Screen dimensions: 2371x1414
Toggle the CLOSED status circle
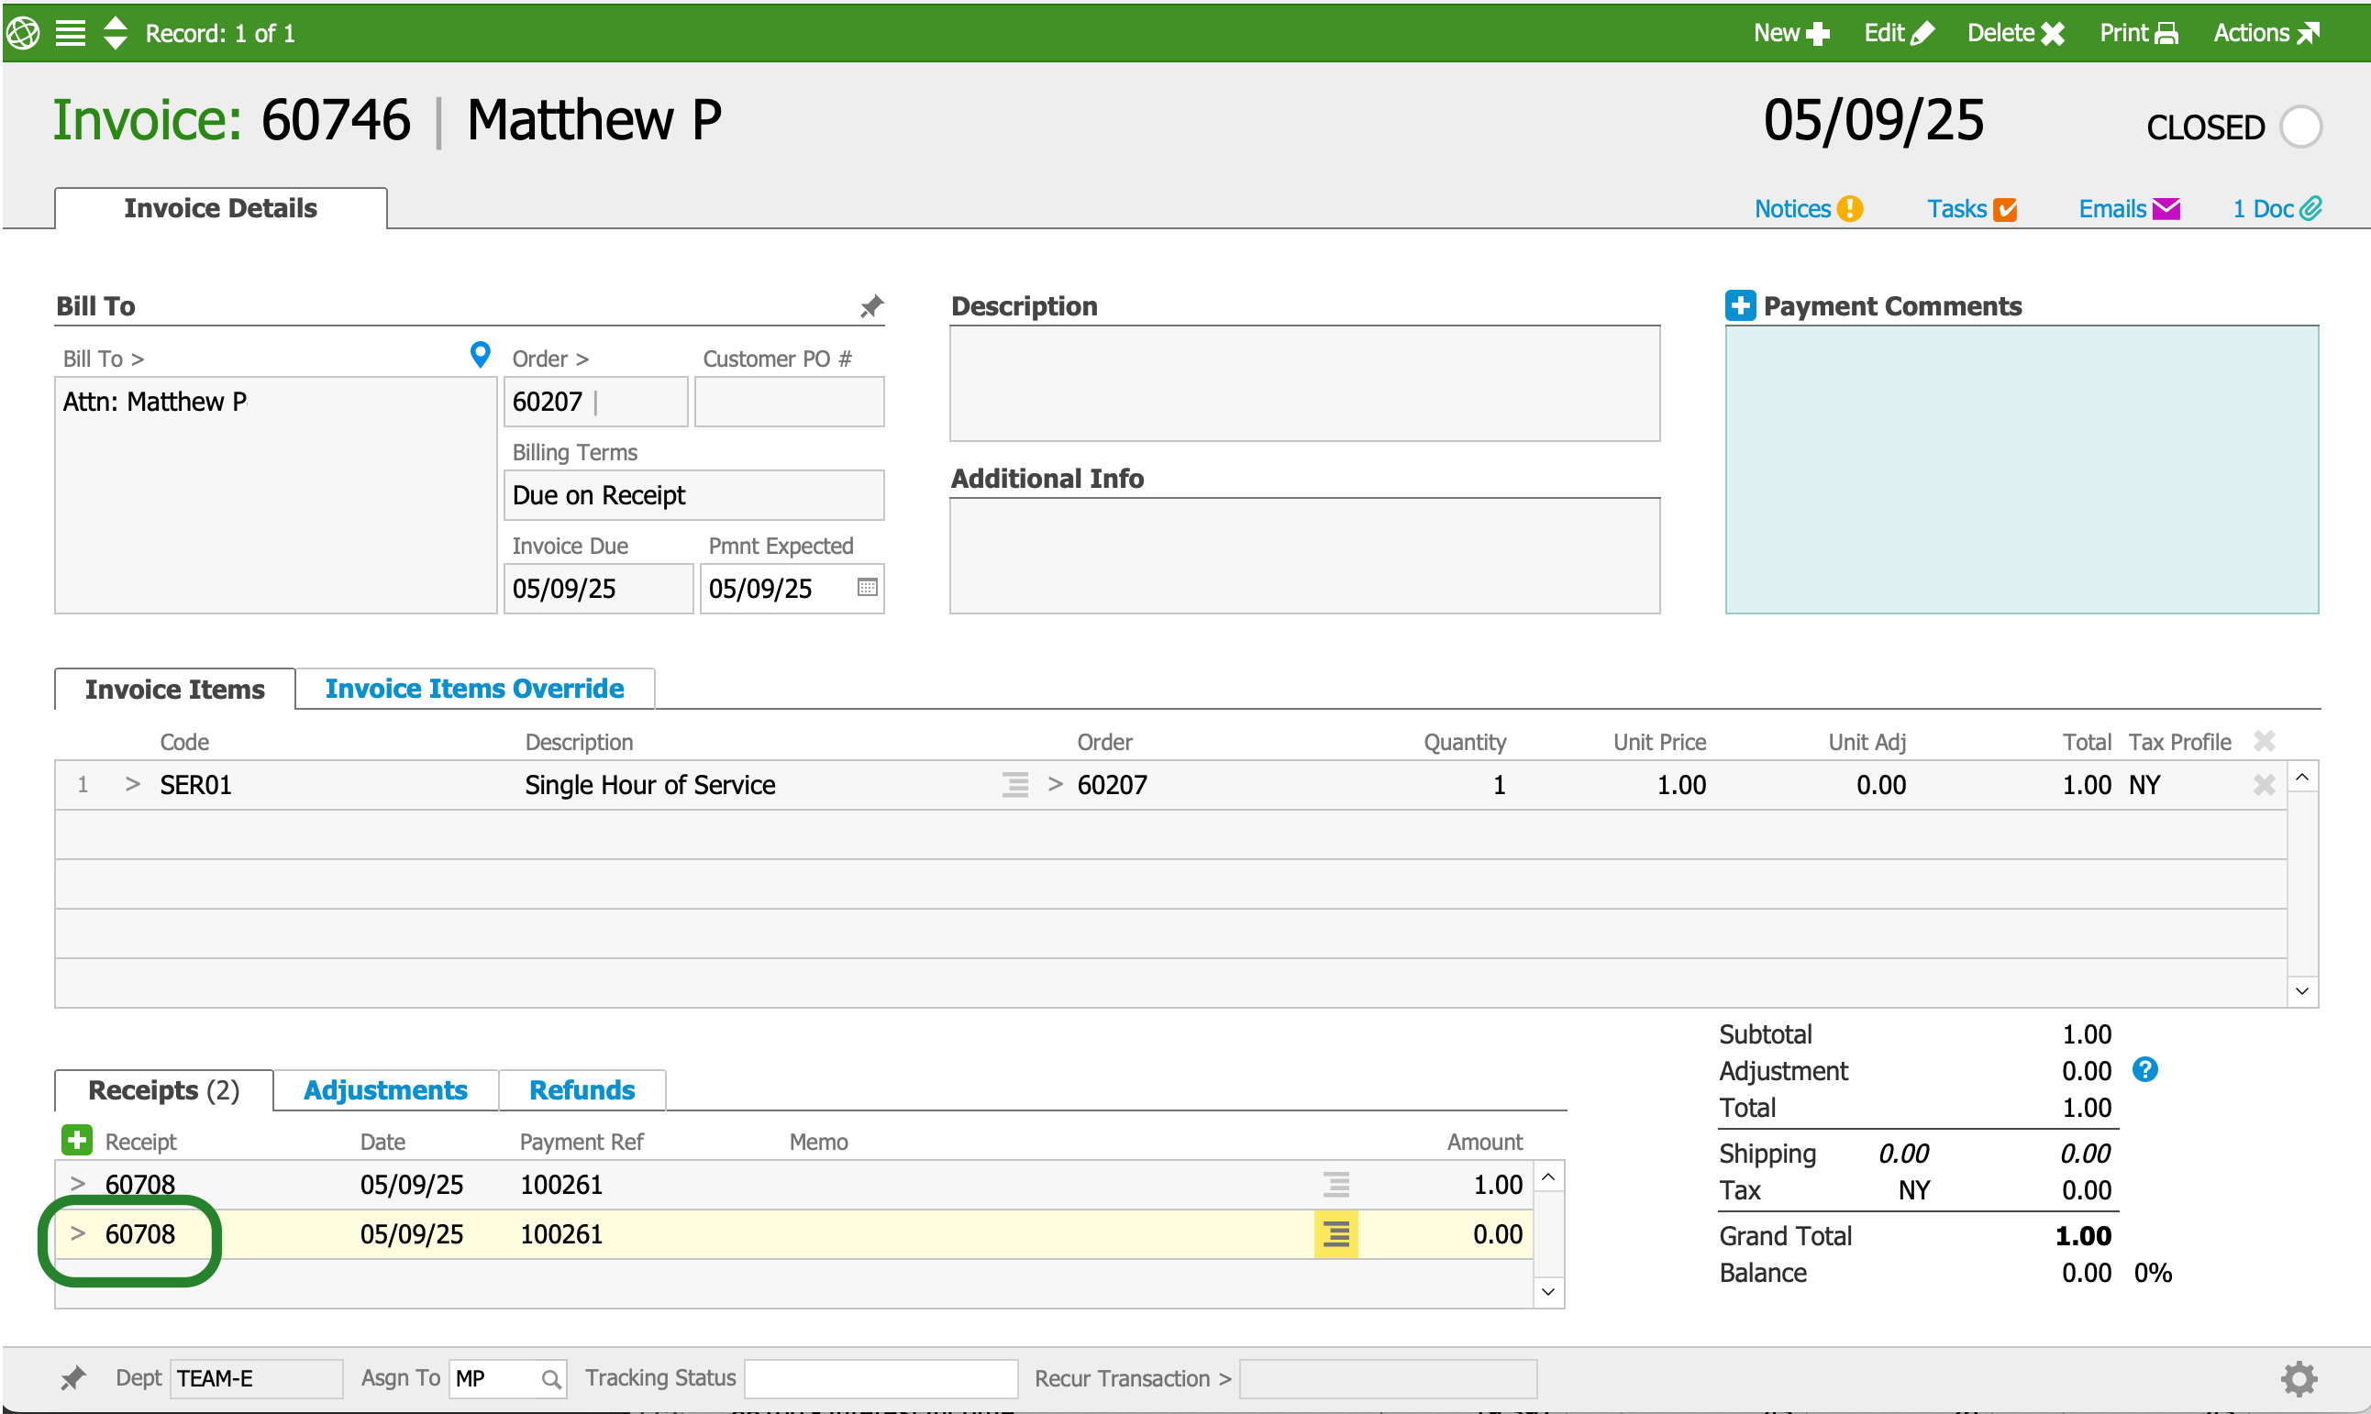pyautogui.click(x=2300, y=127)
